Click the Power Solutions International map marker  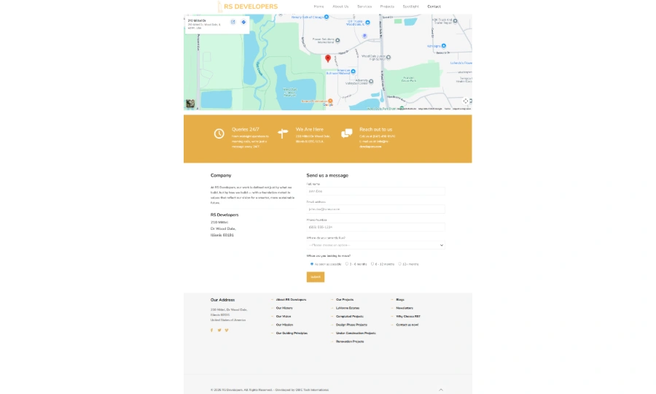[x=337, y=41]
